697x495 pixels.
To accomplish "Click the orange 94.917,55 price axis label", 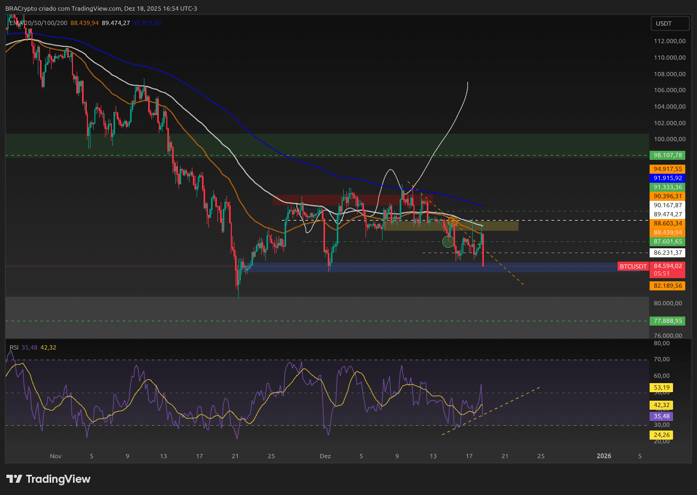I will pyautogui.click(x=668, y=169).
